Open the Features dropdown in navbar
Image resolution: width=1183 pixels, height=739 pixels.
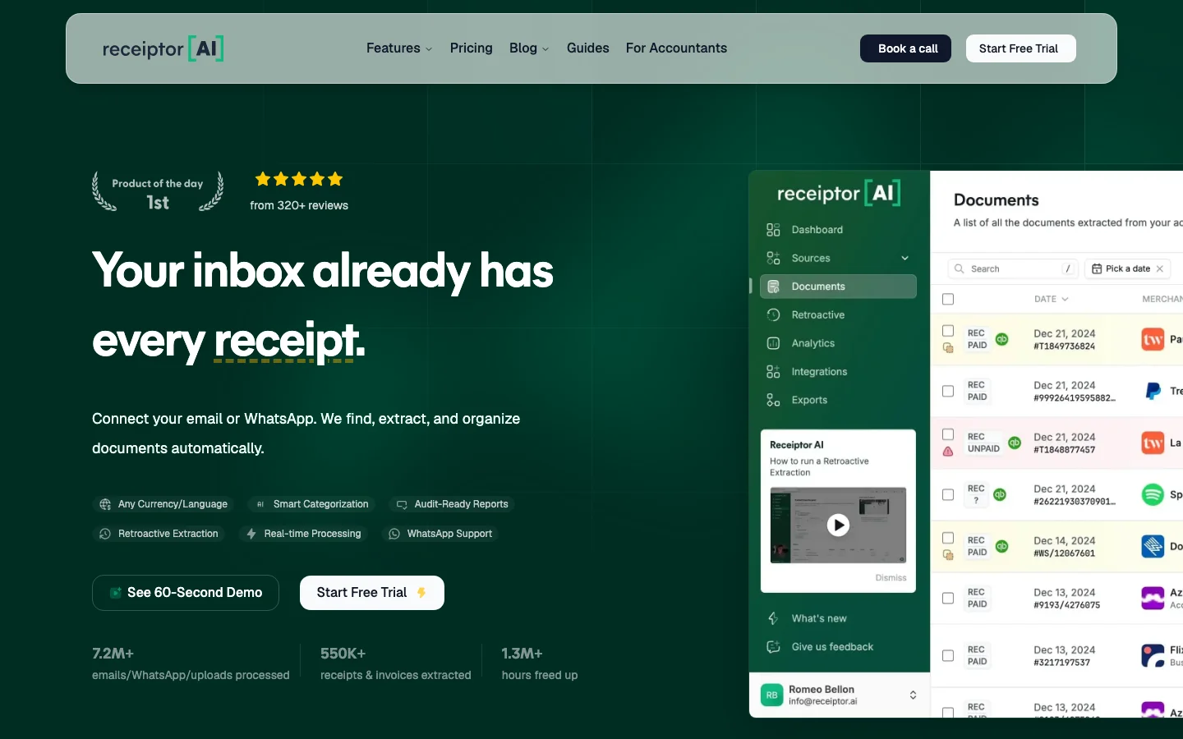tap(399, 48)
